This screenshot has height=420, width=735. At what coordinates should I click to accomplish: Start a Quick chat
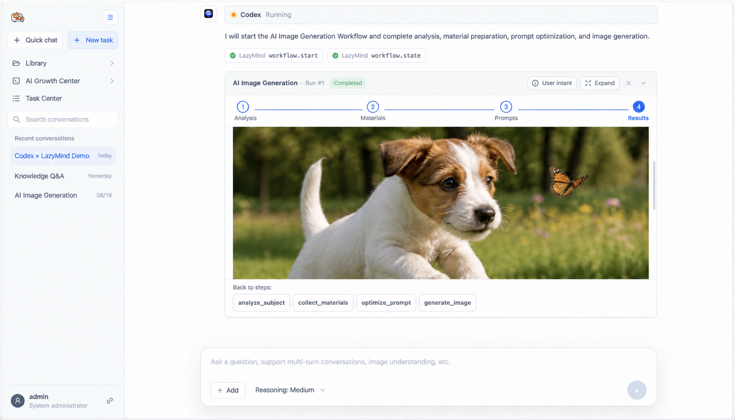click(35, 40)
